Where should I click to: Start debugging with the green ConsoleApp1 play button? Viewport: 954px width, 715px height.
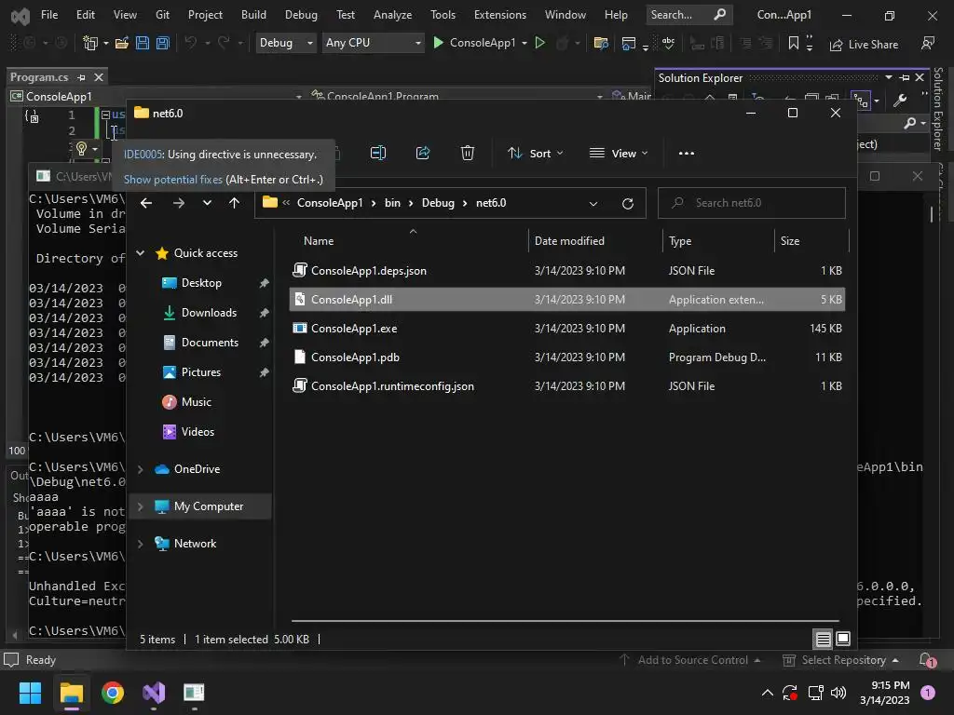[x=438, y=43]
